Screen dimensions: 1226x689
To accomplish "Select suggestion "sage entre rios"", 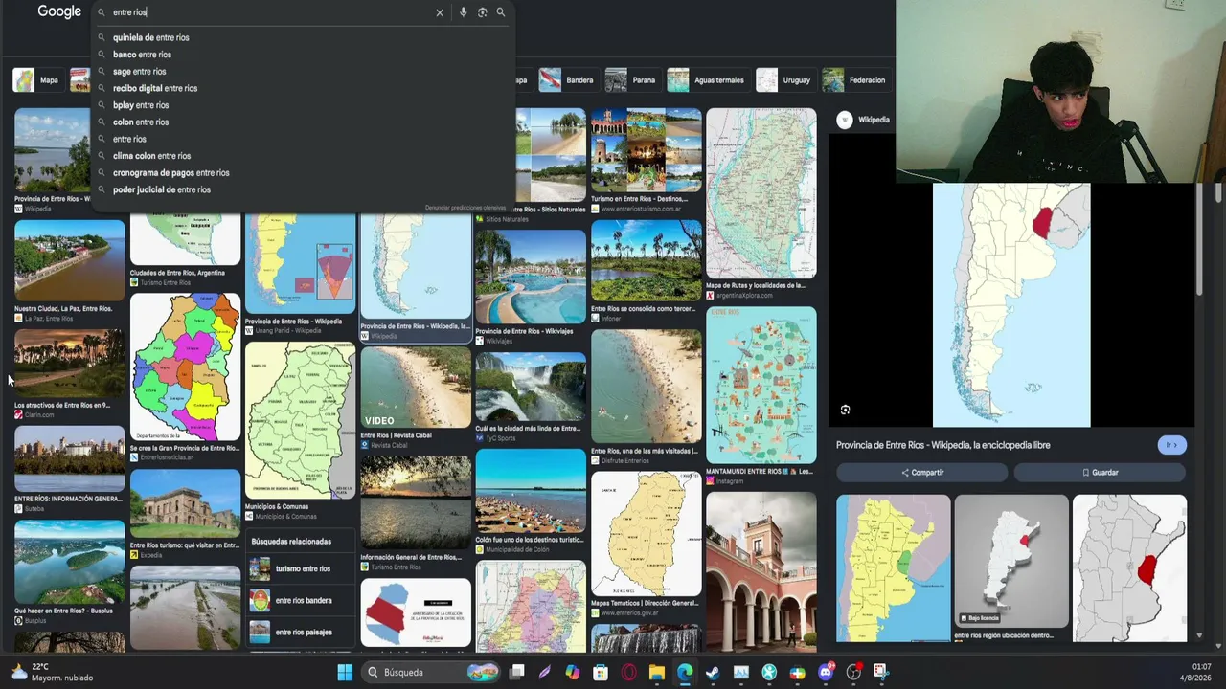I will [x=303, y=71].
